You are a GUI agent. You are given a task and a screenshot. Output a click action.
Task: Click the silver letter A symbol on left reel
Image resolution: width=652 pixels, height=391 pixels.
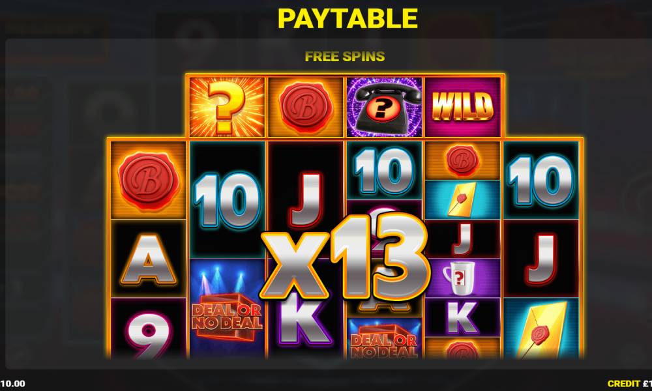click(149, 259)
